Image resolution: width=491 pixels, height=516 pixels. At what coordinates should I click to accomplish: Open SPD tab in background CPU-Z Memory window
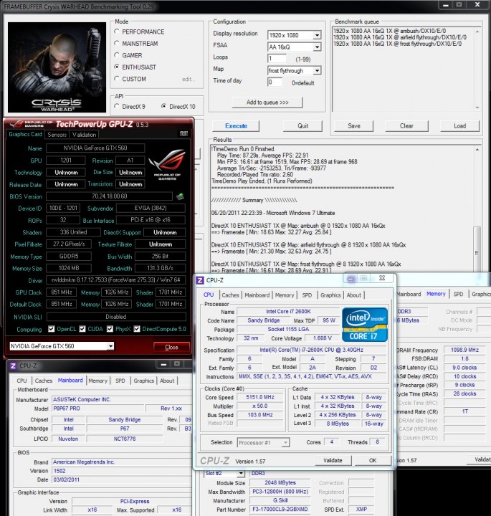click(458, 295)
